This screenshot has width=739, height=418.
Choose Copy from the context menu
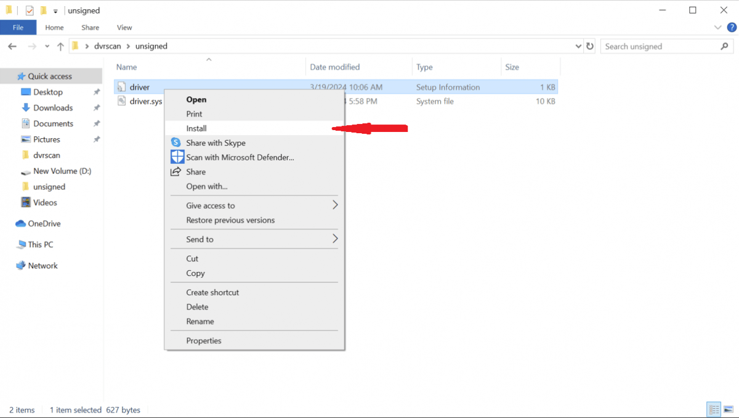[254, 273]
